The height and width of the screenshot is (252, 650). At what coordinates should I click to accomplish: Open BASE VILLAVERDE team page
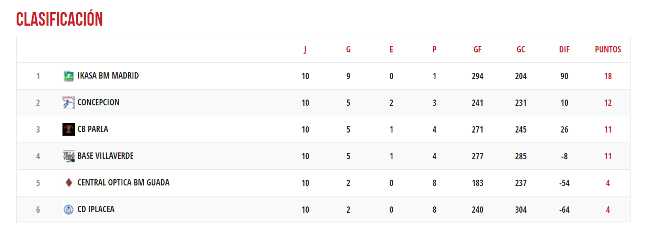point(106,156)
